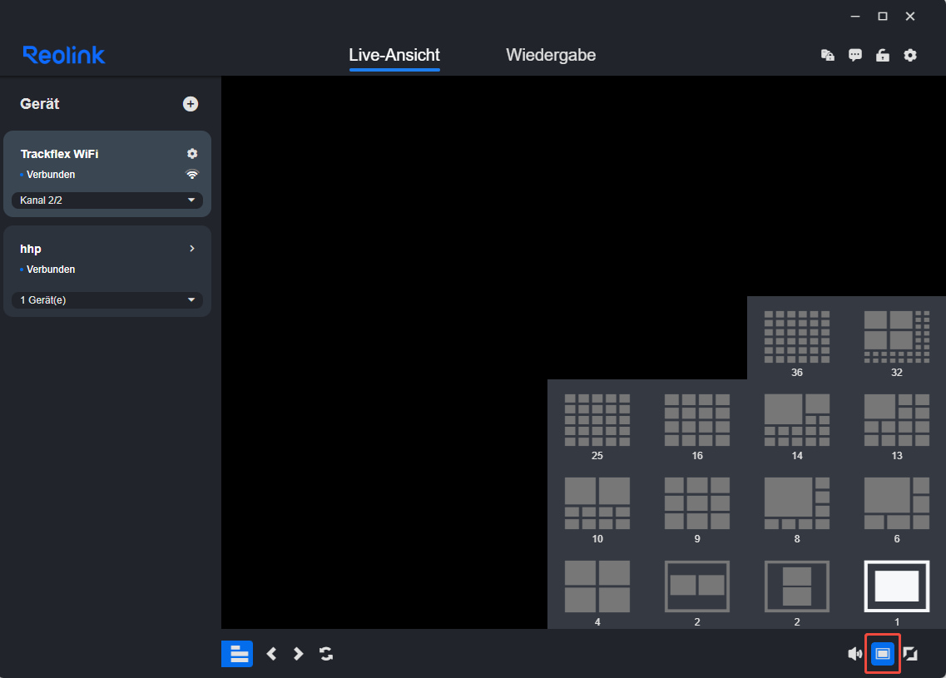Expand the hhp device chevron

coord(192,249)
